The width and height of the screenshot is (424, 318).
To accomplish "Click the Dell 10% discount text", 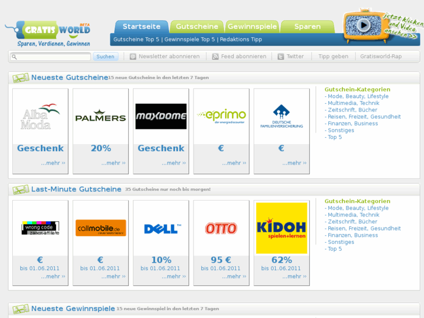I will 161,260.
